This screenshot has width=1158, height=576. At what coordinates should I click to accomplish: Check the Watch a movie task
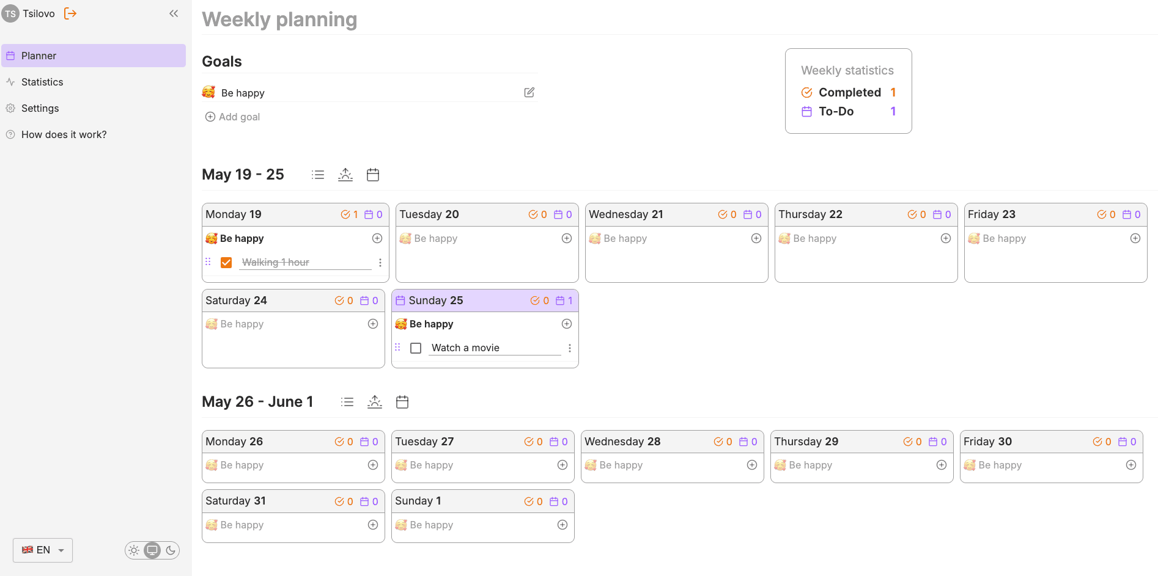(416, 348)
